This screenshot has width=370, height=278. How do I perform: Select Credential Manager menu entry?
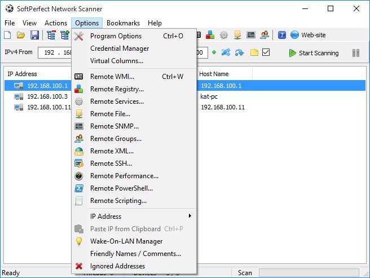pos(134,48)
